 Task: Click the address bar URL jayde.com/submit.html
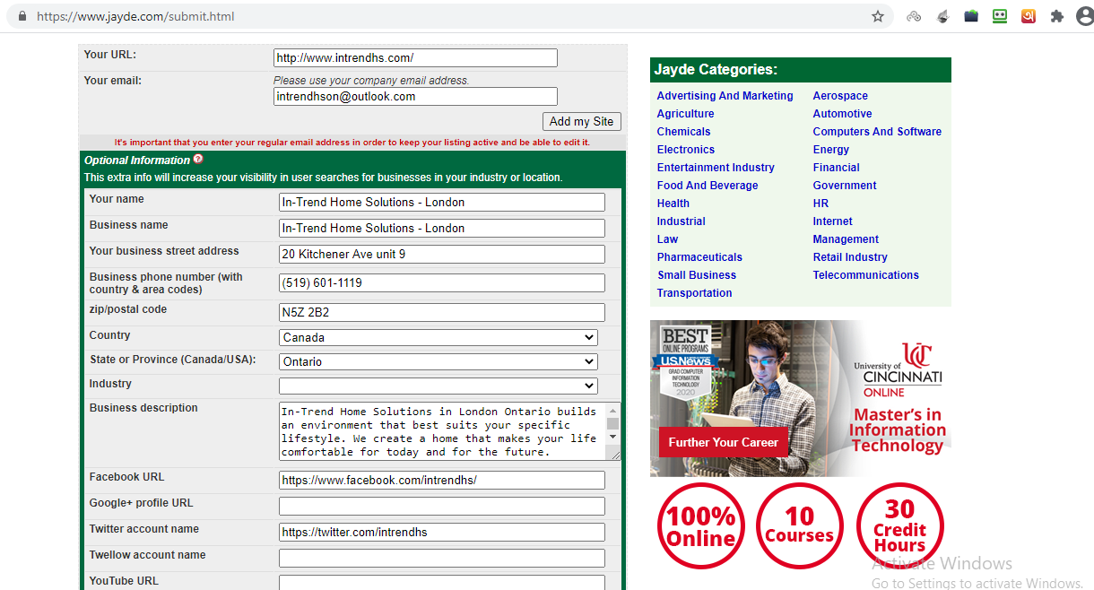135,16
